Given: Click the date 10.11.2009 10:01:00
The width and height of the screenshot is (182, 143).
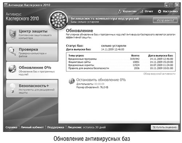Looking at the screenshot, I should 161,68.
